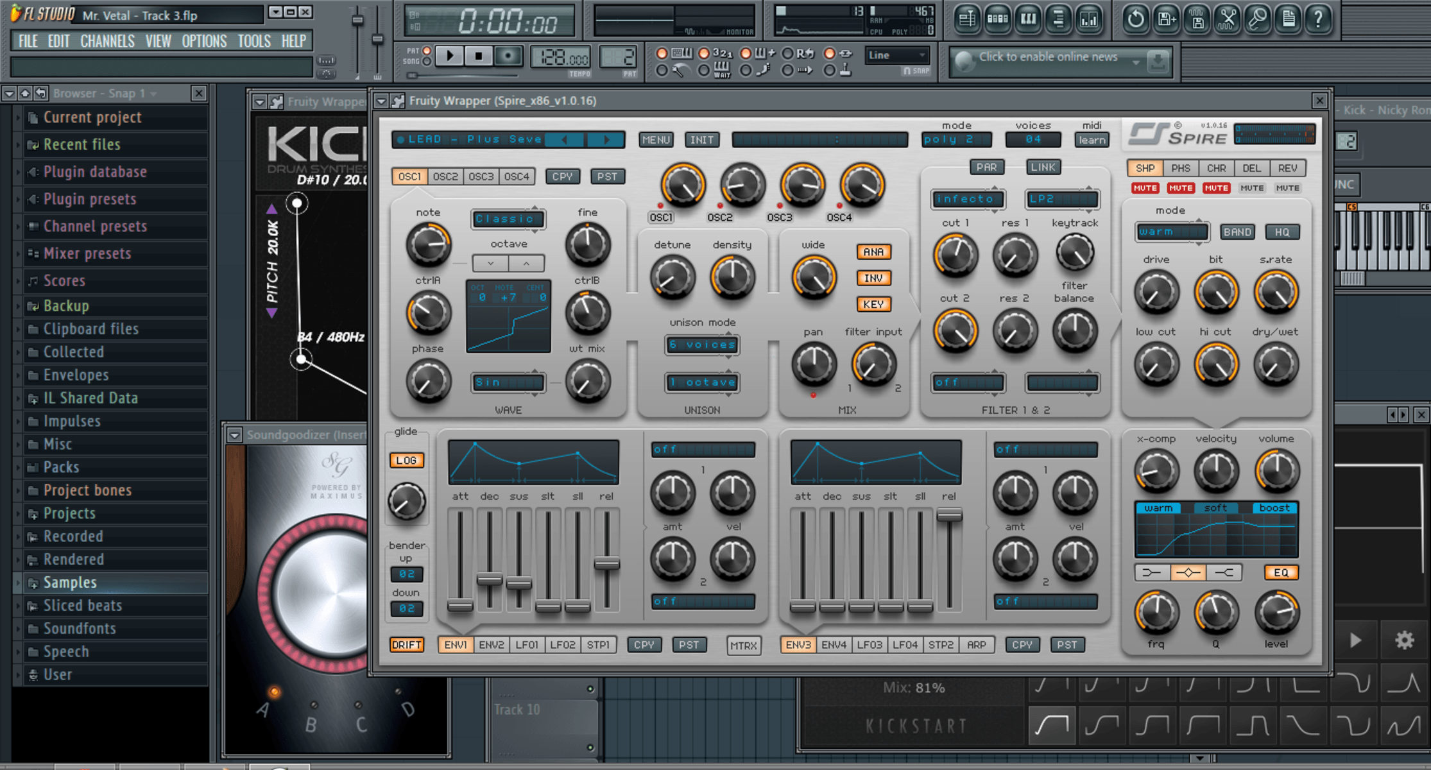Lower octave with the down arrow
The height and width of the screenshot is (770, 1431).
(491, 263)
